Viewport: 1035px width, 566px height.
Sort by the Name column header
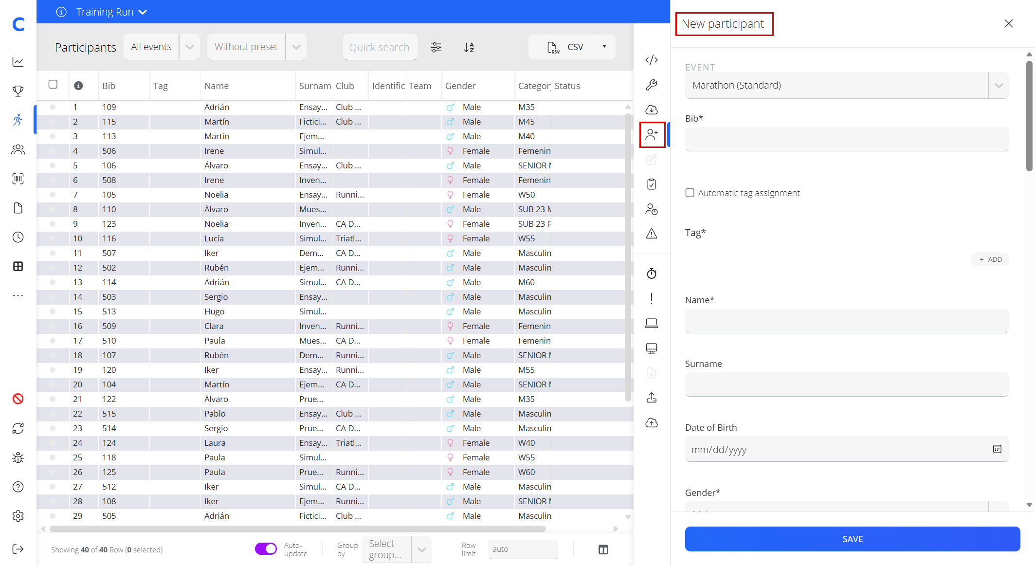[217, 86]
